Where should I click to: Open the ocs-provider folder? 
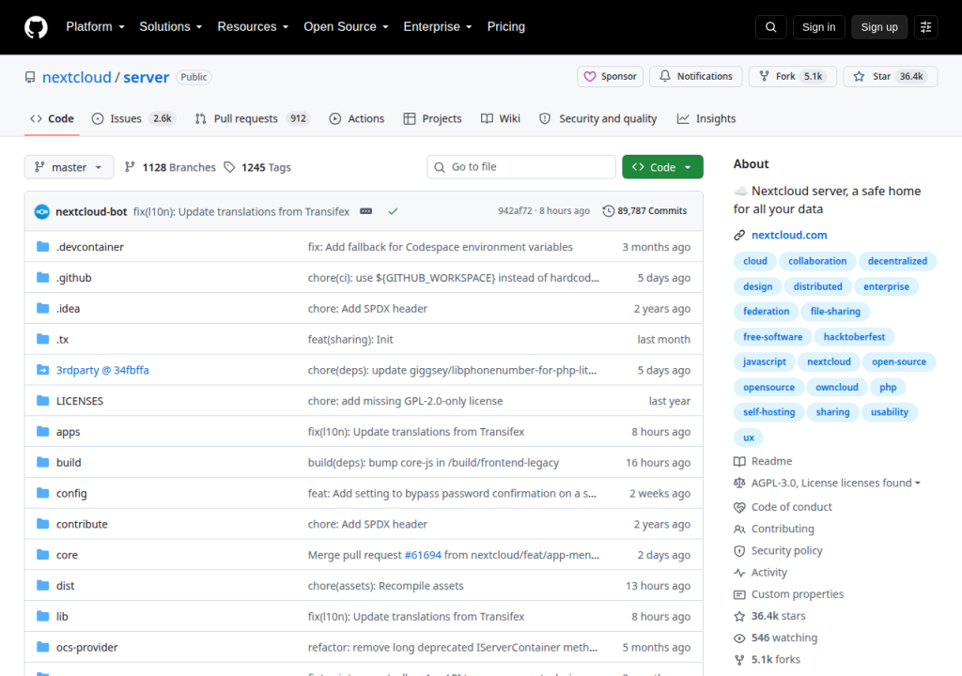click(86, 647)
